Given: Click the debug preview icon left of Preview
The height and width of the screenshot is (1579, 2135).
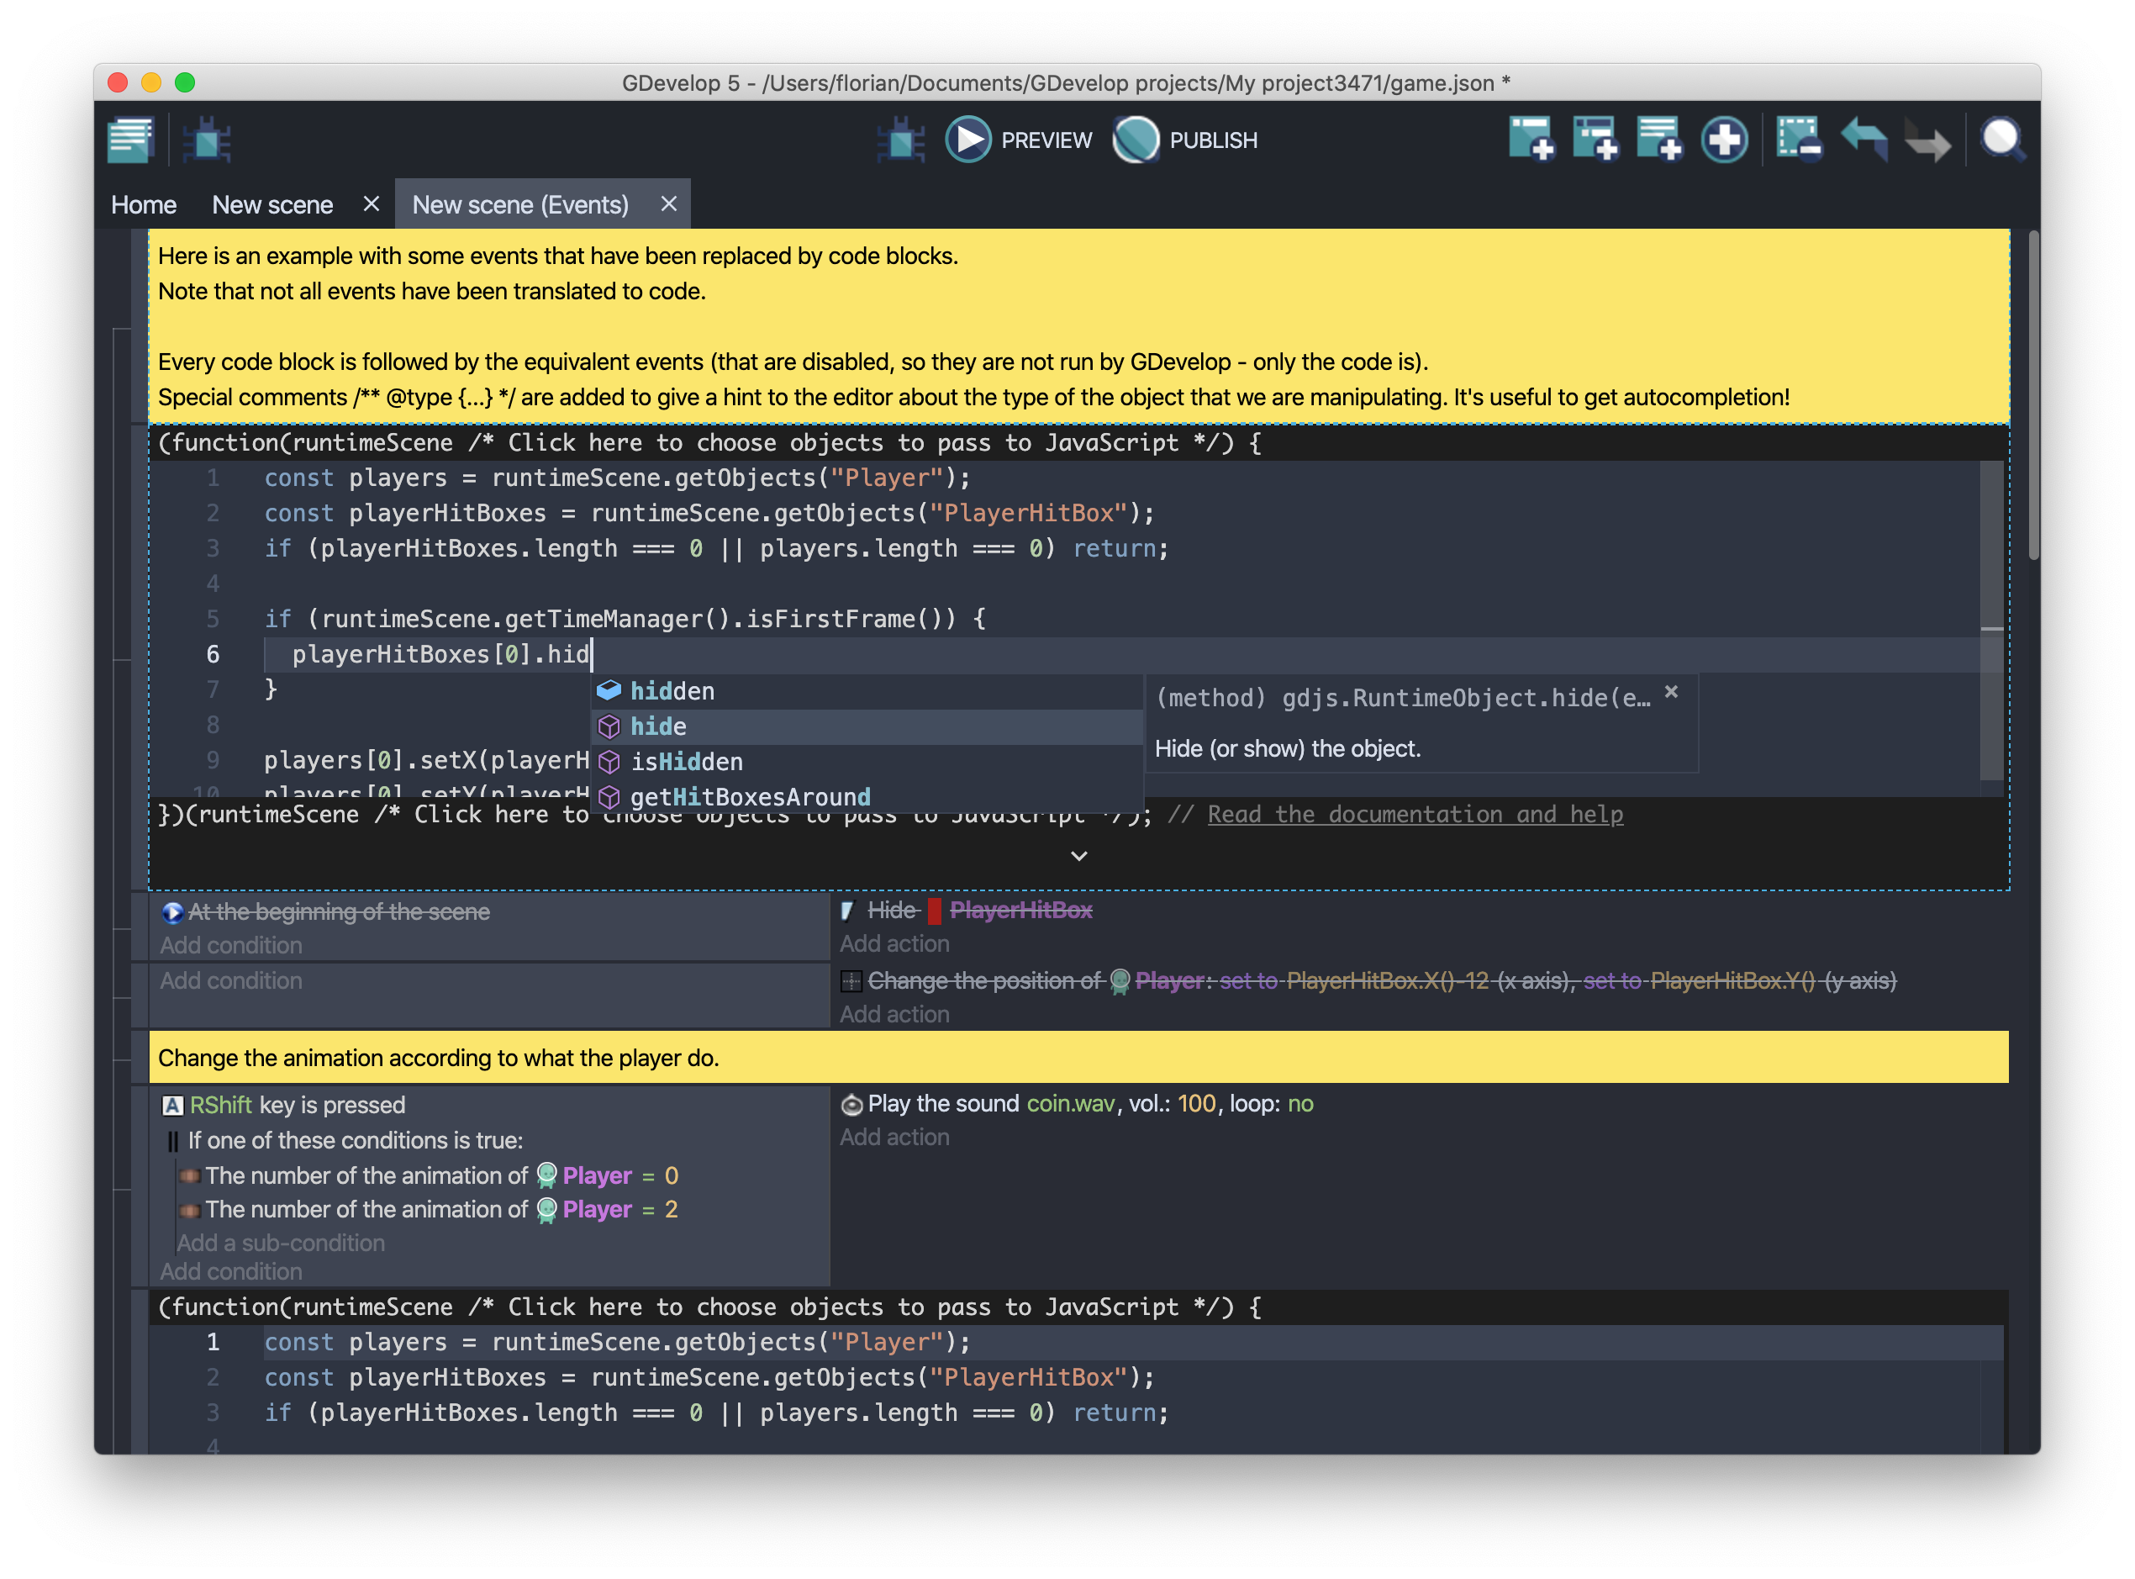Looking at the screenshot, I should click(900, 140).
